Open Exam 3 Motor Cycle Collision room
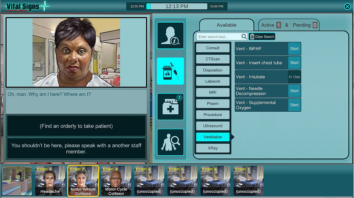 [116, 181]
